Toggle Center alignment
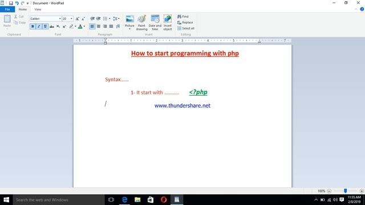The height and width of the screenshot is (205, 365). coord(99,26)
